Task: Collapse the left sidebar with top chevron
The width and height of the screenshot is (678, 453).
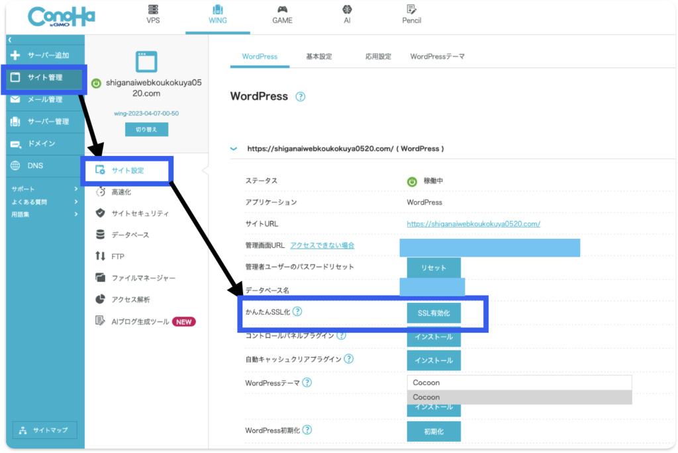Action: click(x=10, y=40)
